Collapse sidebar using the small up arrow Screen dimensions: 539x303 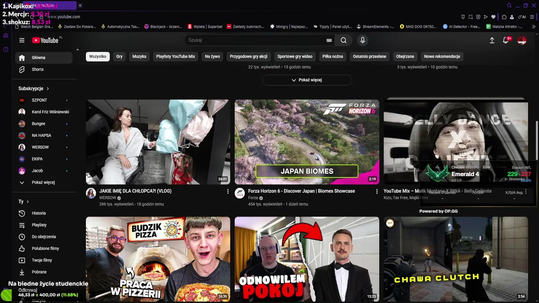(x=77, y=50)
